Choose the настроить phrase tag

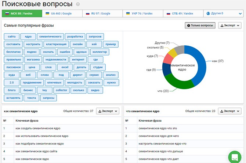[x=33, y=44]
